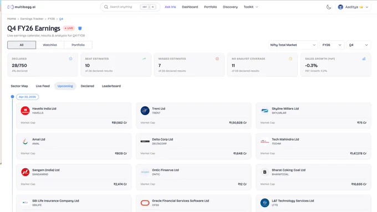Viewport: 377px width, 212px height.
Task: Click the Delta Corp logo
Action: pyautogui.click(x=145, y=141)
